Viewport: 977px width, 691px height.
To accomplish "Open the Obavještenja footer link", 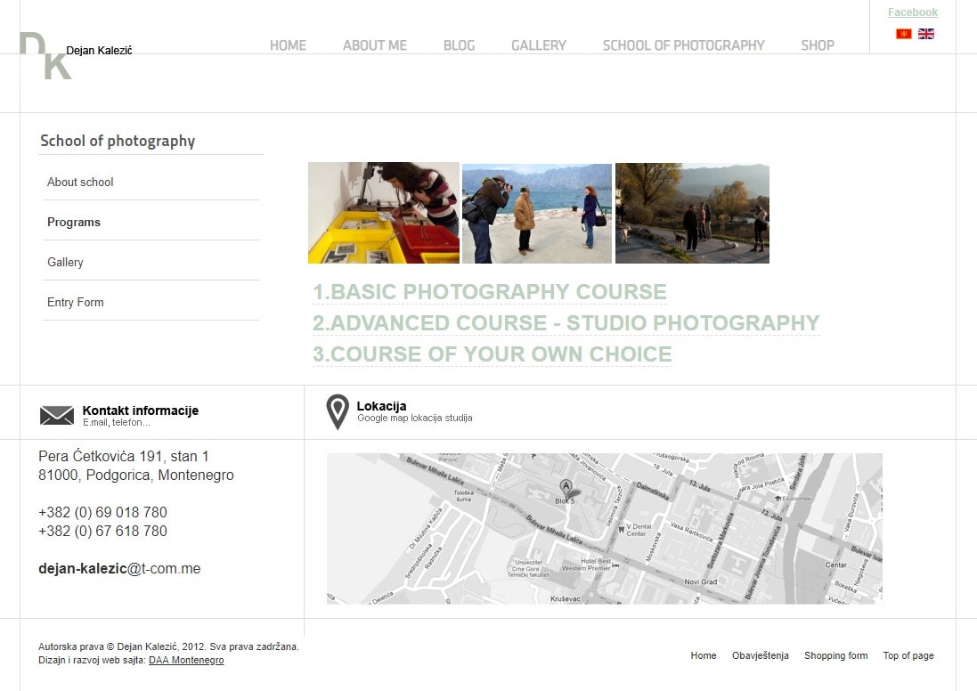I will pyautogui.click(x=761, y=655).
